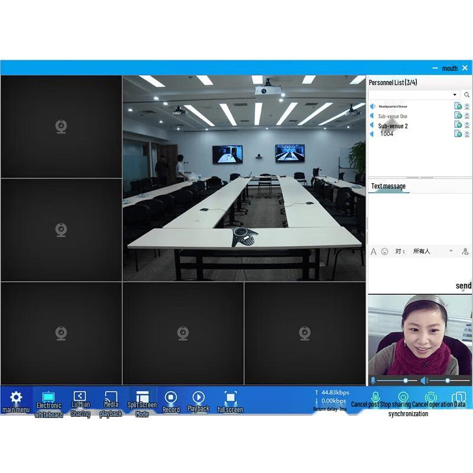Screen dimensions: 473x473
Task: Select the bottom-left empty camera pane
Action: pos(61,333)
